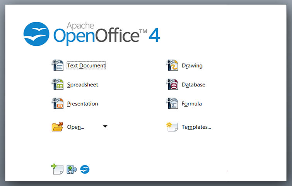Create a new Spreadsheet via its label
292x186 pixels.
(x=82, y=85)
